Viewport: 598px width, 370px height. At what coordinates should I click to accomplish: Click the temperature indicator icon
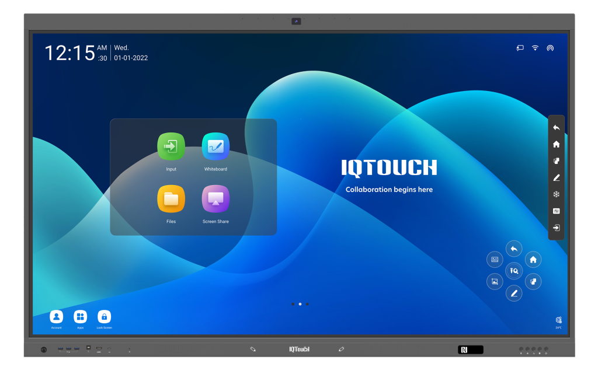pyautogui.click(x=558, y=320)
